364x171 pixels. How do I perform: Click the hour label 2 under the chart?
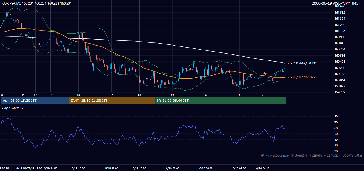[239, 95]
